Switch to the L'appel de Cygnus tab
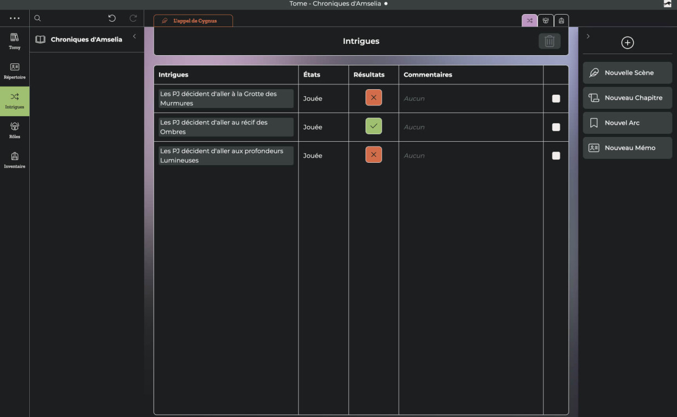Viewport: 677px width, 417px height. 193,21
